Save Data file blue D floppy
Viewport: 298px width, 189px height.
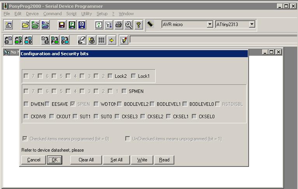click(x=82, y=25)
